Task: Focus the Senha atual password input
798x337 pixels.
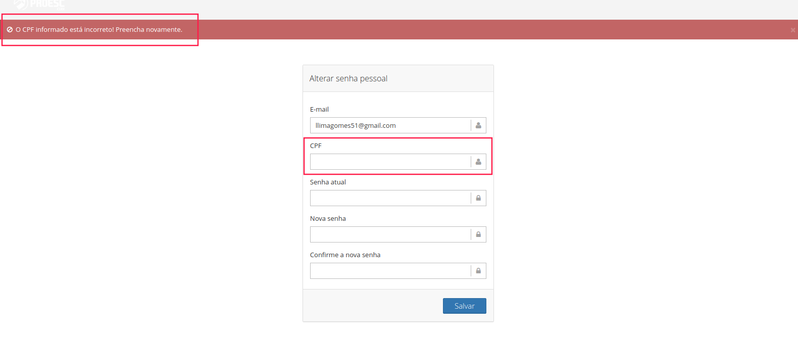Action: 390,198
